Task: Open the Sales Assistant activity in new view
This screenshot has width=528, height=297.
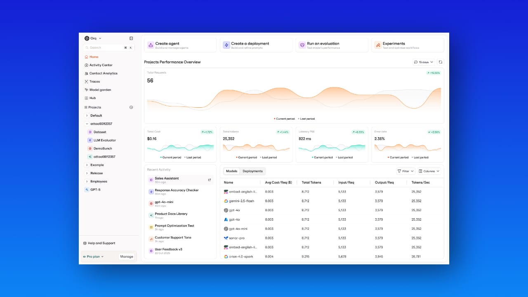Action: [209, 179]
